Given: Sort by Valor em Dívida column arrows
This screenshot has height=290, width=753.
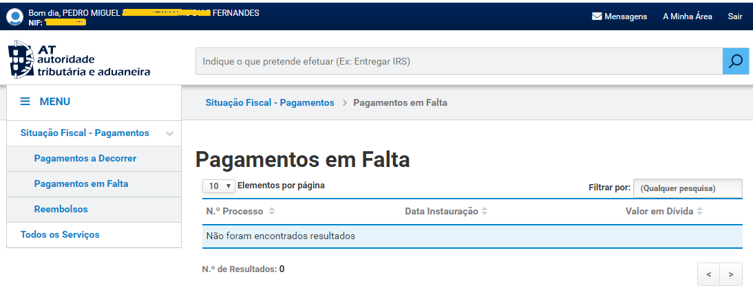Looking at the screenshot, I should (x=699, y=212).
